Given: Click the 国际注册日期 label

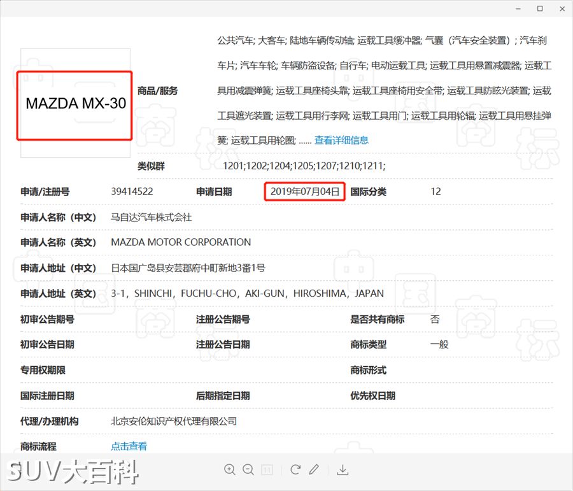Looking at the screenshot, I should pos(47,395).
